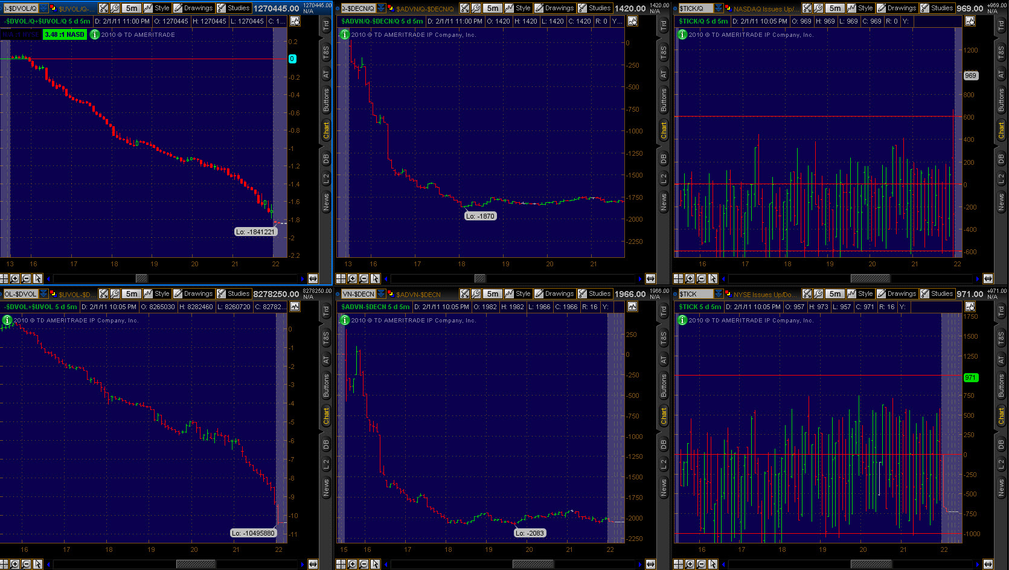This screenshot has height=570, width=1009.
Task: Click green info icon in $ADVN-$DECN chart
Action: click(x=345, y=320)
